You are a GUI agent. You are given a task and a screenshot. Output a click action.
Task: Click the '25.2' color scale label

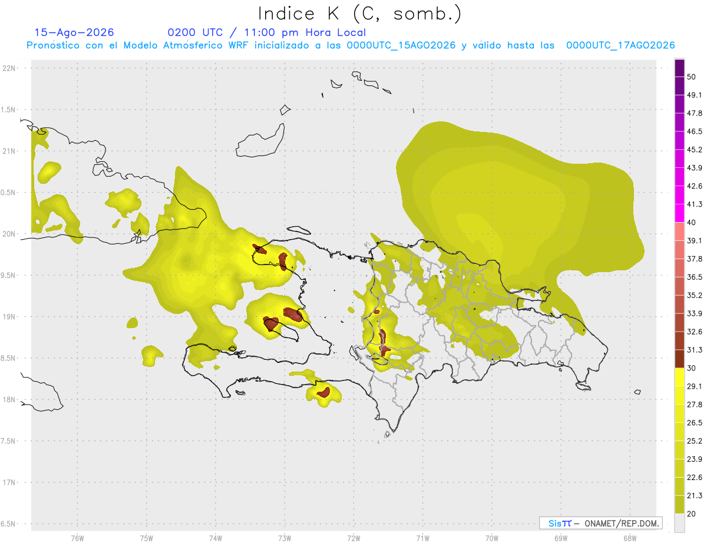[x=695, y=441]
